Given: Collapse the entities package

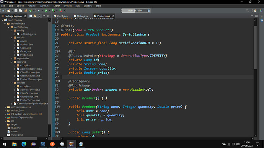Looking at the screenshot, I should tap(11, 37).
